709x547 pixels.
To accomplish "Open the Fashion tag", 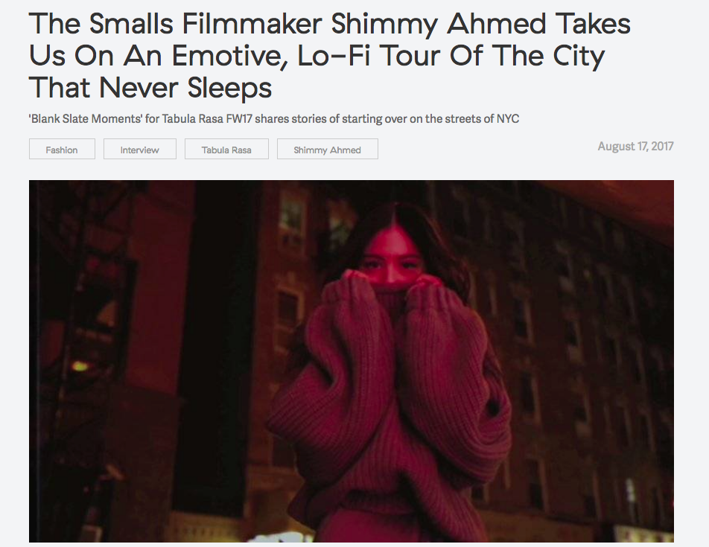I will point(62,149).
